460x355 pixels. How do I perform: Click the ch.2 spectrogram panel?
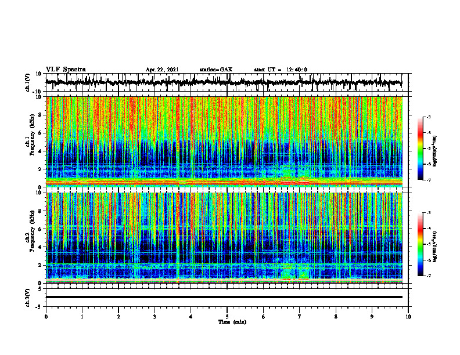[224, 238]
